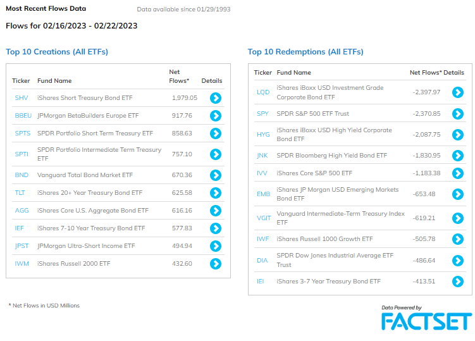This screenshot has width=475, height=341.
Task: Open details arrow for BND row
Action: 216,175
